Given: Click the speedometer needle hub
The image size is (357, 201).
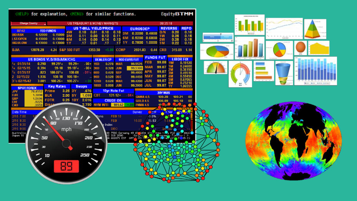Looking at the screenshot, I should click(66, 143).
